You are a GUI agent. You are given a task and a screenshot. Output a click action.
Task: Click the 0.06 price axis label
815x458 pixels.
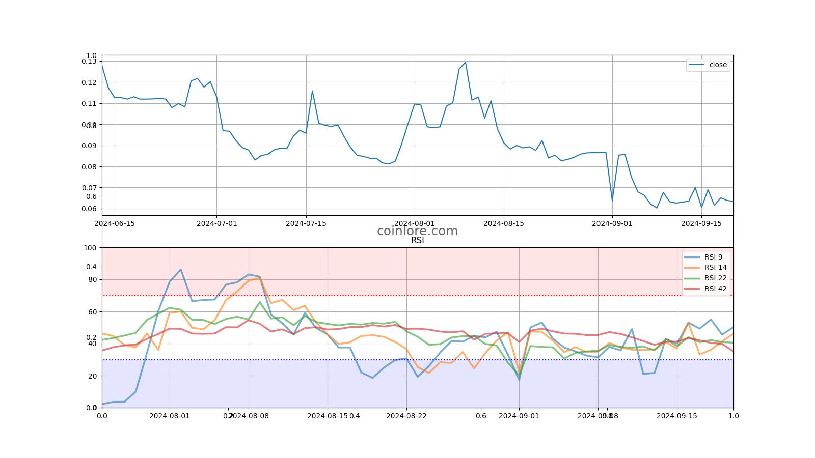[89, 209]
